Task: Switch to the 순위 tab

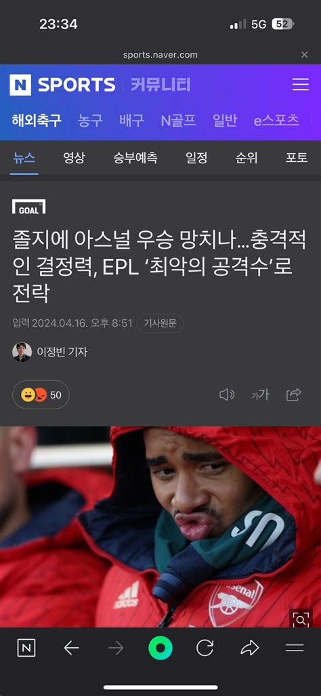Action: pos(247,158)
